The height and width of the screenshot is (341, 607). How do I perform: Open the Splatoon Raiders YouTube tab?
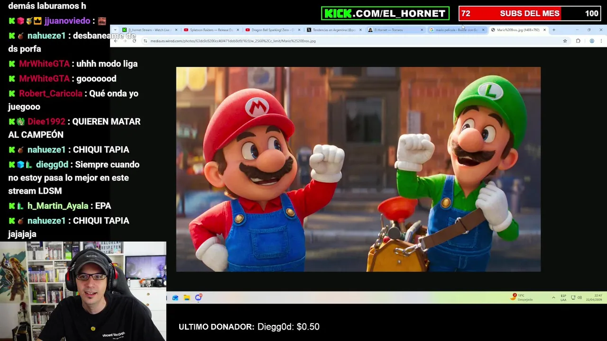coord(211,30)
